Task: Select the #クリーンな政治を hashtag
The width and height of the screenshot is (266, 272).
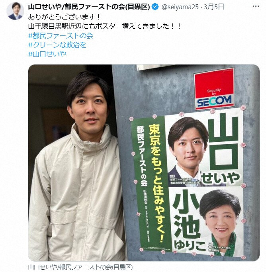Action: (57, 45)
